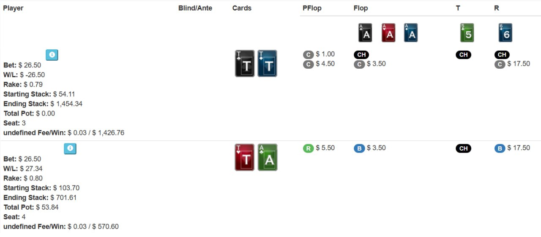Click the green Ace hole card

[268, 157]
